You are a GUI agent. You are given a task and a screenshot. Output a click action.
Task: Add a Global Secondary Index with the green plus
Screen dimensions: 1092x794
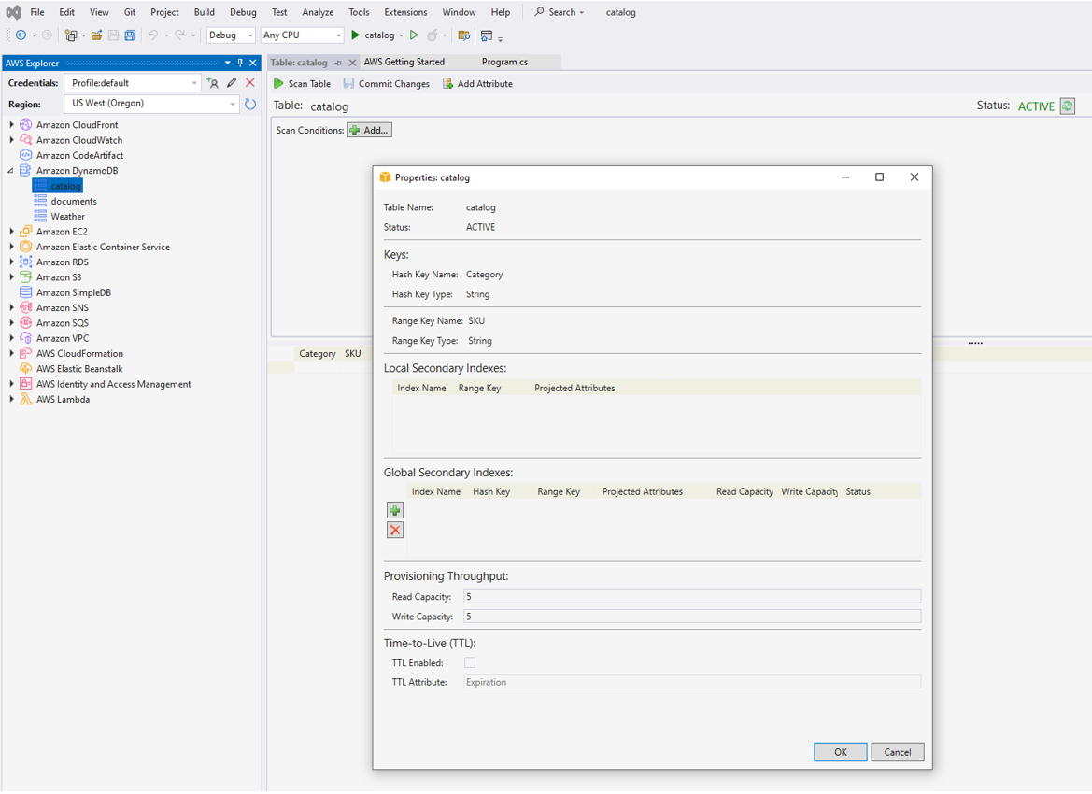click(394, 510)
